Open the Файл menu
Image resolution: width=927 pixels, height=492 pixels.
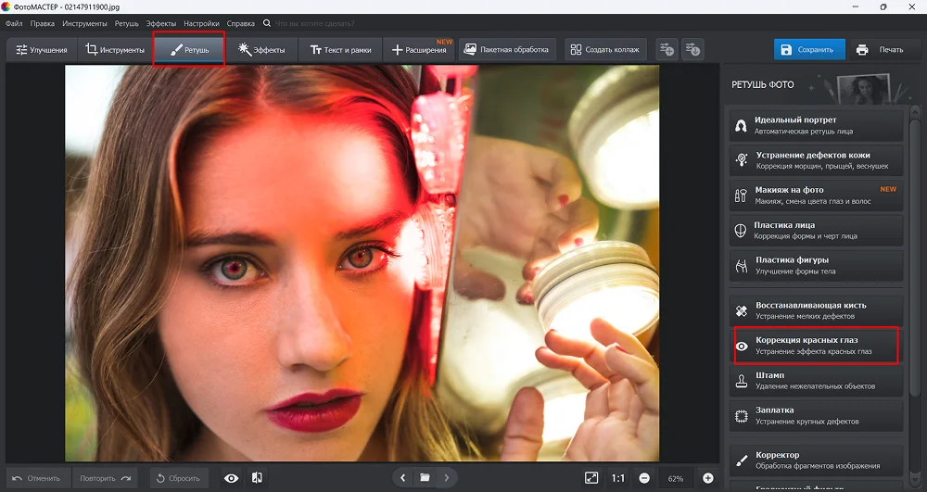click(x=14, y=23)
